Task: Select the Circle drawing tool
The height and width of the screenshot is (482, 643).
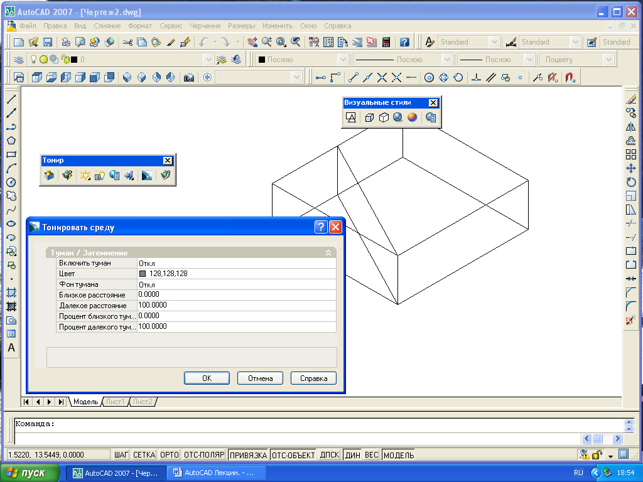Action: (x=11, y=183)
